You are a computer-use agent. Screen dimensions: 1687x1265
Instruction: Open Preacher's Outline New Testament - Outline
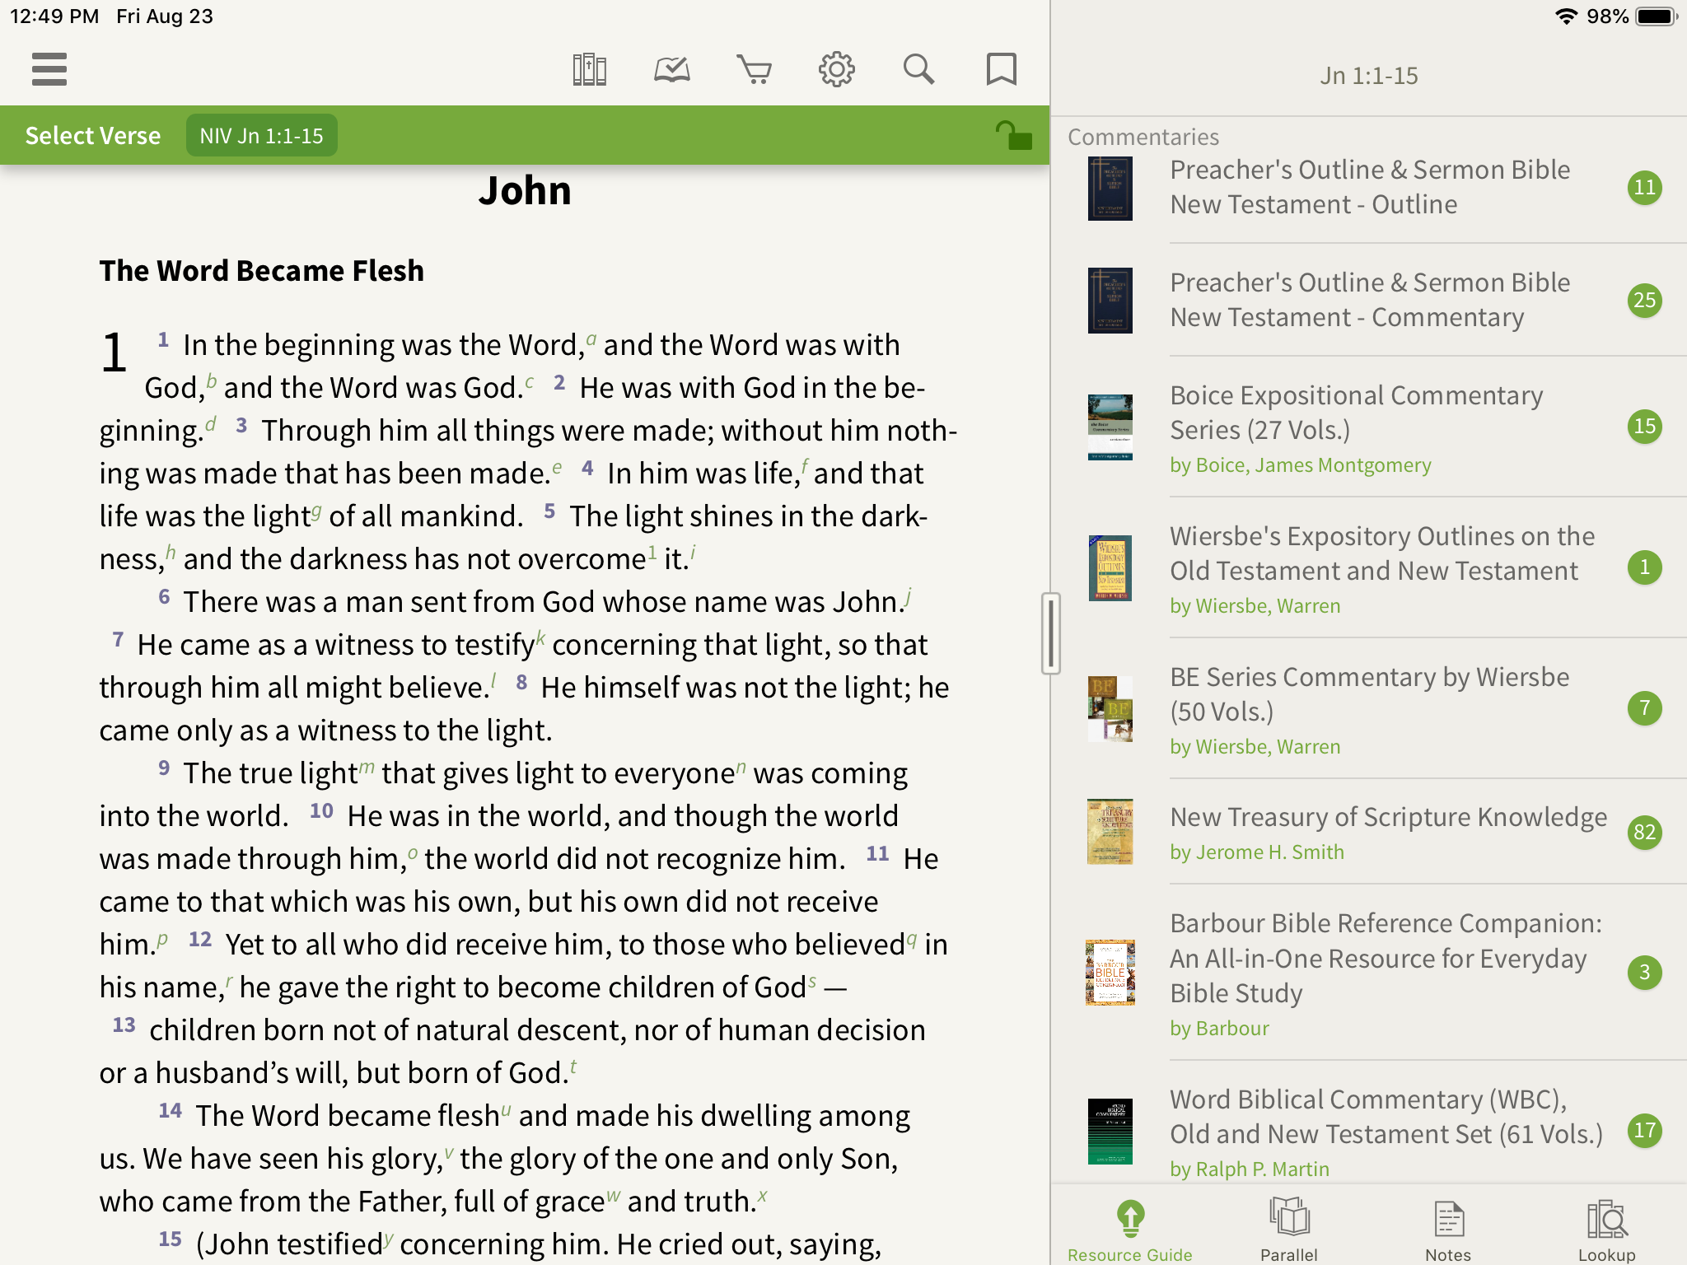tap(1371, 187)
